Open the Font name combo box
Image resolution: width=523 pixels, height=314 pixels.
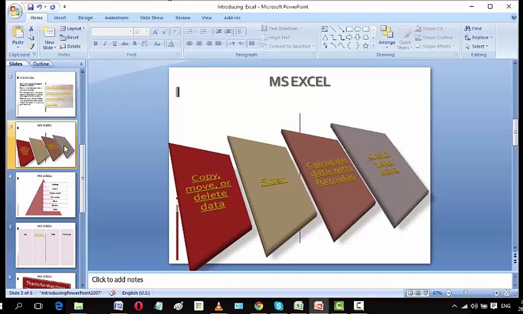coord(112,32)
